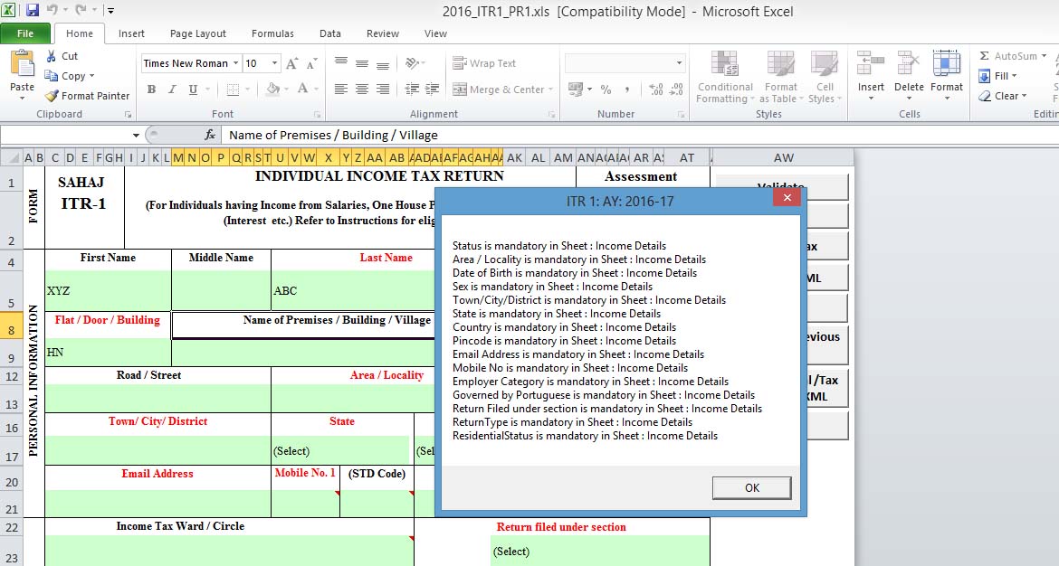The height and width of the screenshot is (566, 1059).
Task: Click the Cut scissors icon
Action: [52, 56]
